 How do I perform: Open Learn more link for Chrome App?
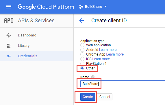click(x=115, y=54)
